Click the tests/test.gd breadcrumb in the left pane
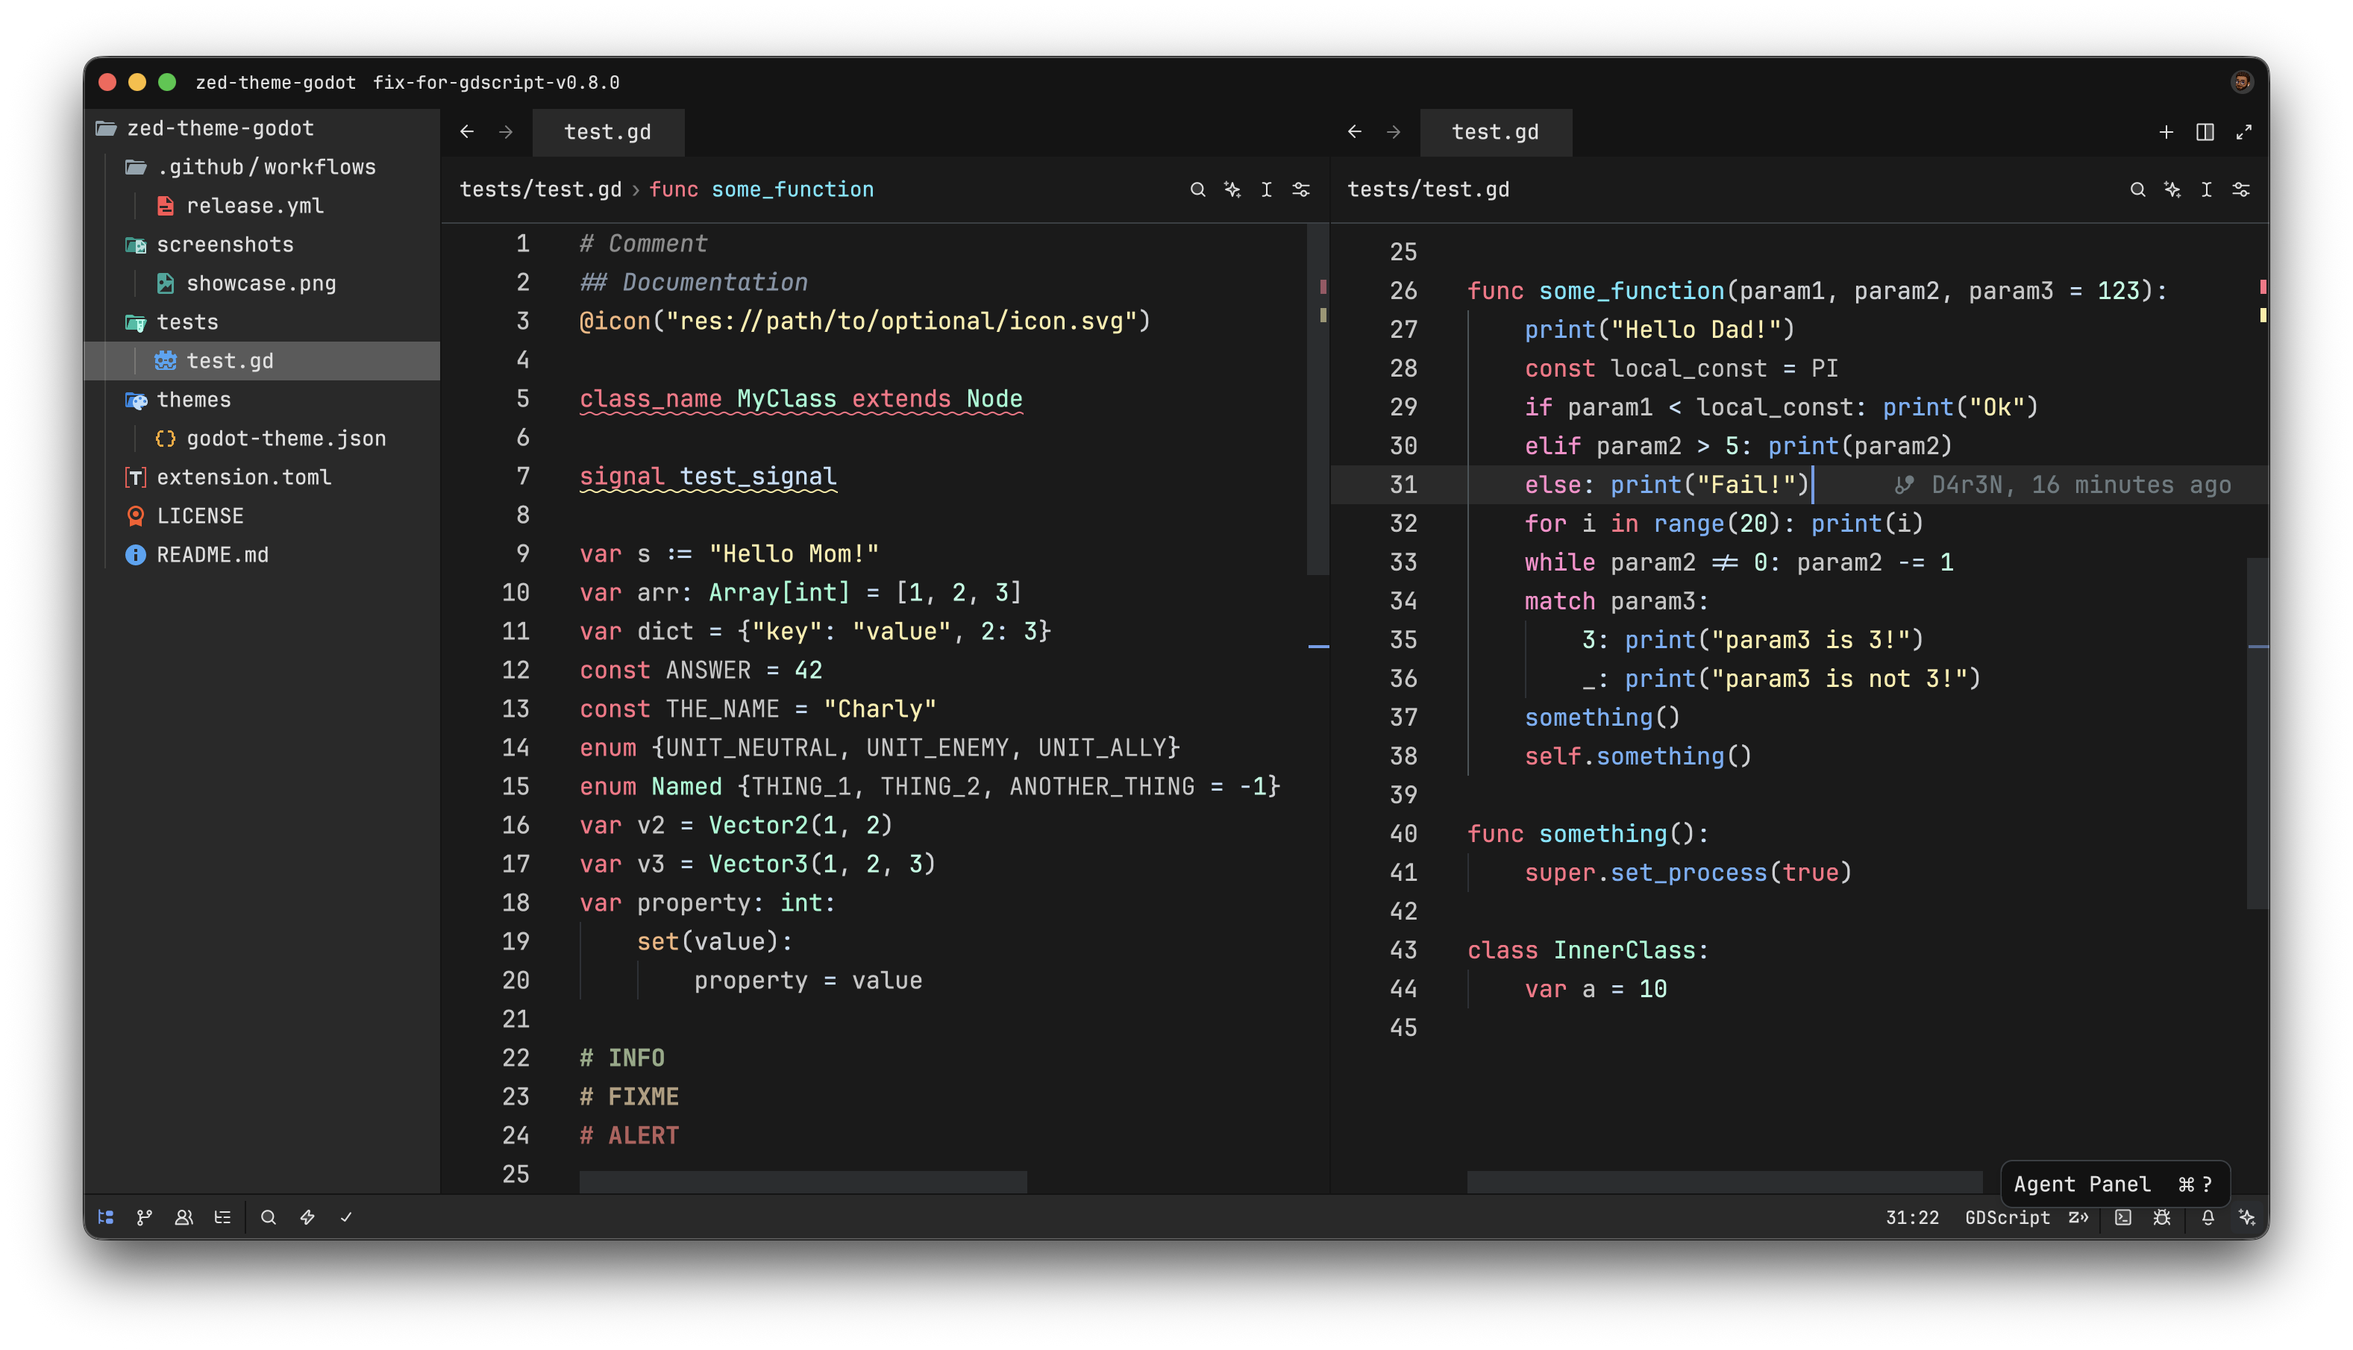Viewport: 2353px width, 1350px height. [541, 189]
